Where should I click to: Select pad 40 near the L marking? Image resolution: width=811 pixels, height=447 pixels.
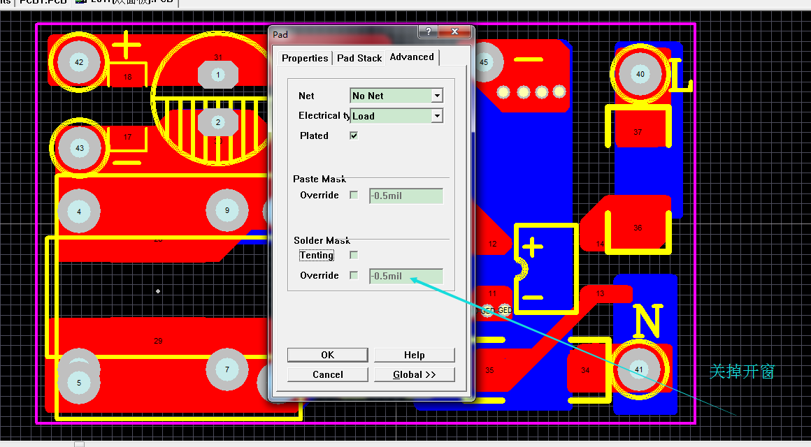[x=640, y=74]
